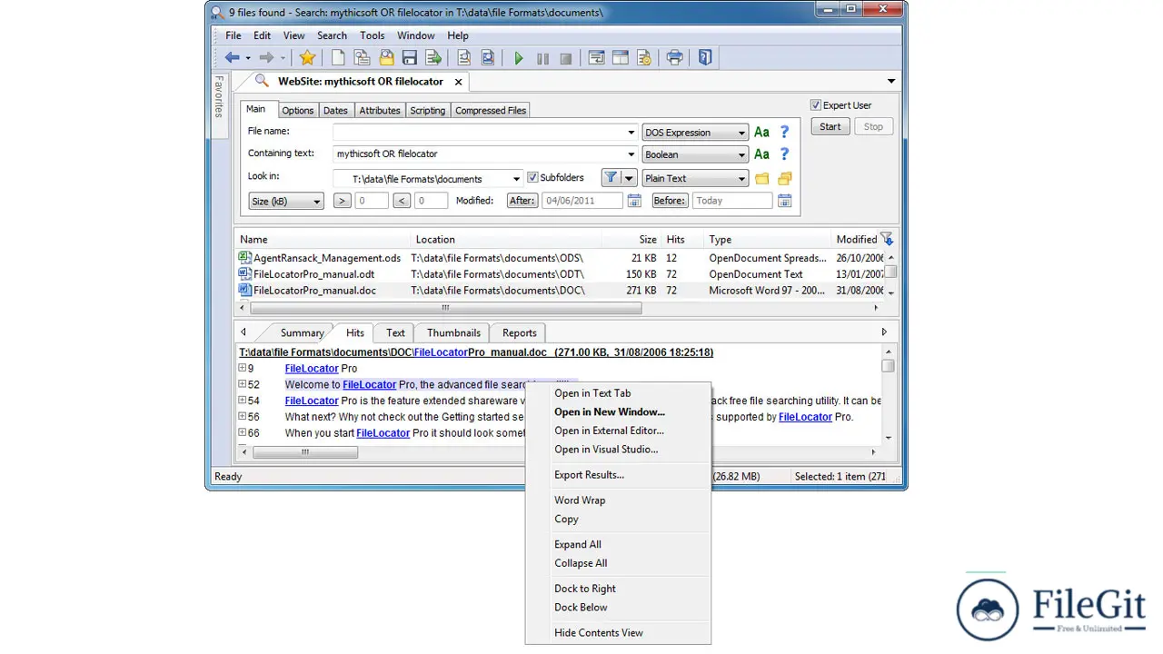The image size is (1163, 654).
Task: Click the Back navigation arrow
Action: 233,58
